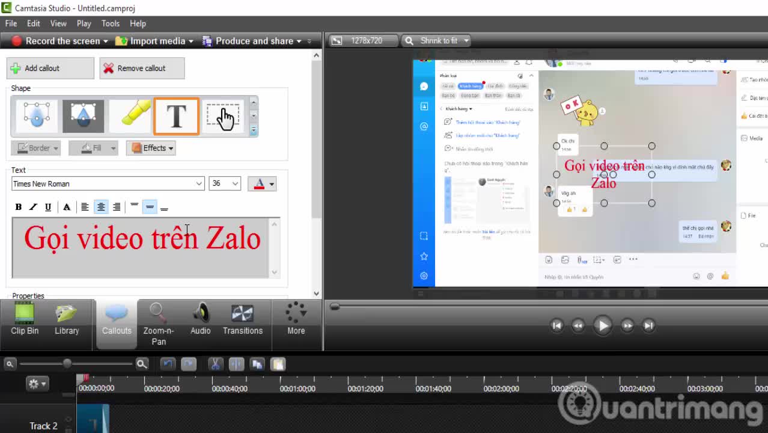
Task: Toggle bold text formatting
Action: coord(19,207)
